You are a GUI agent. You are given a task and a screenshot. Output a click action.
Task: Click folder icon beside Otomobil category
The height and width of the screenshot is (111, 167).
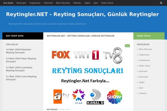(x=137, y=72)
